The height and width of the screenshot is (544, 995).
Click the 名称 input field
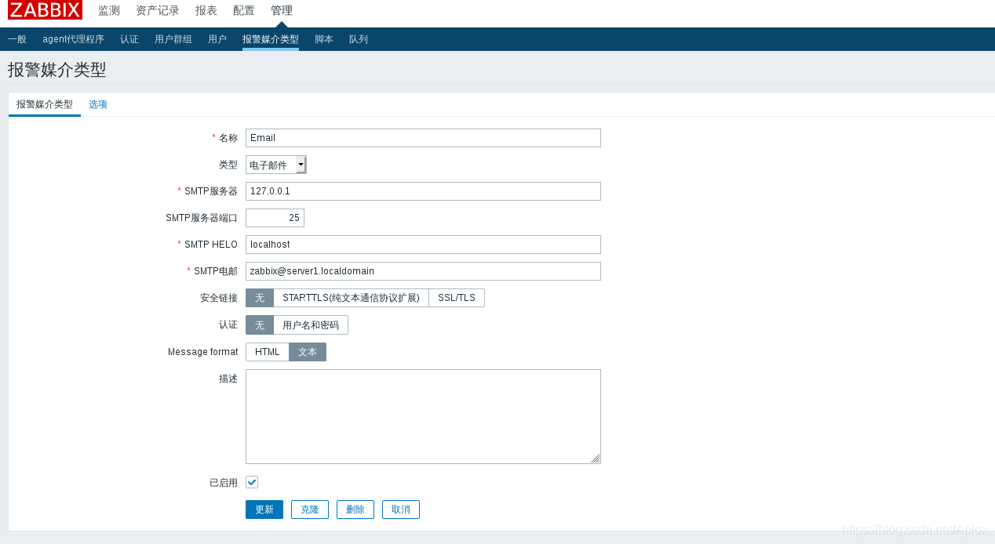(x=423, y=138)
